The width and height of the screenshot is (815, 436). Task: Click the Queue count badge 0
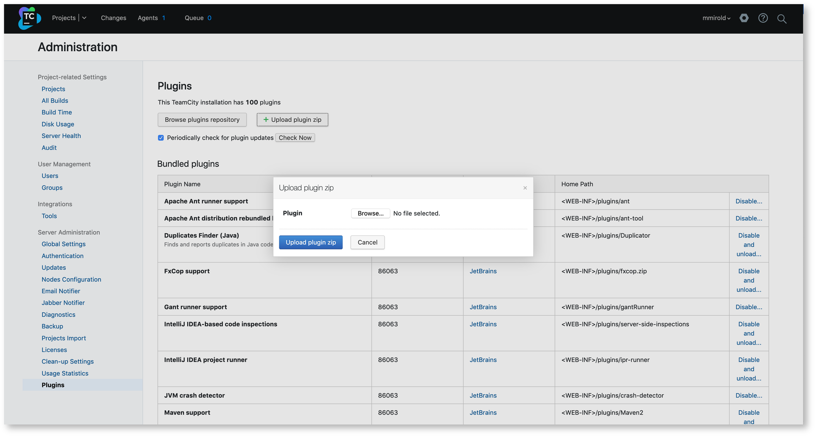(209, 18)
